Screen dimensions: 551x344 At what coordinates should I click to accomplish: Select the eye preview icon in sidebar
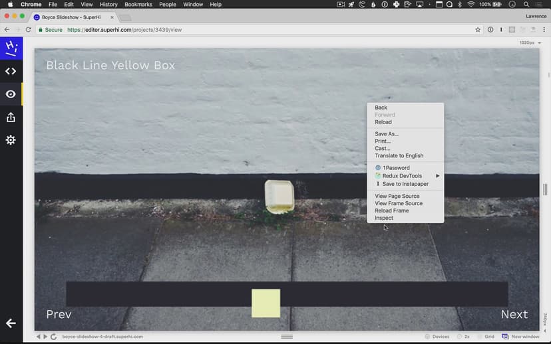(11, 94)
